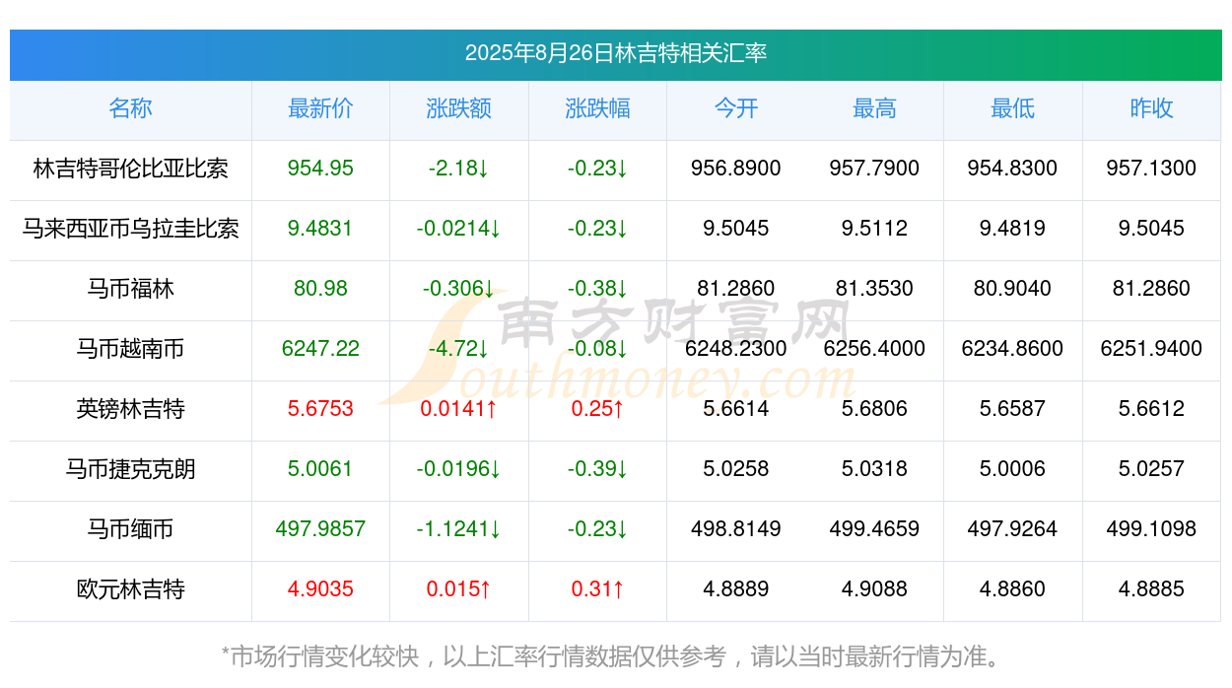Click previous close 499.1098
This screenshot has height=688, width=1232.
pyautogui.click(x=1151, y=529)
